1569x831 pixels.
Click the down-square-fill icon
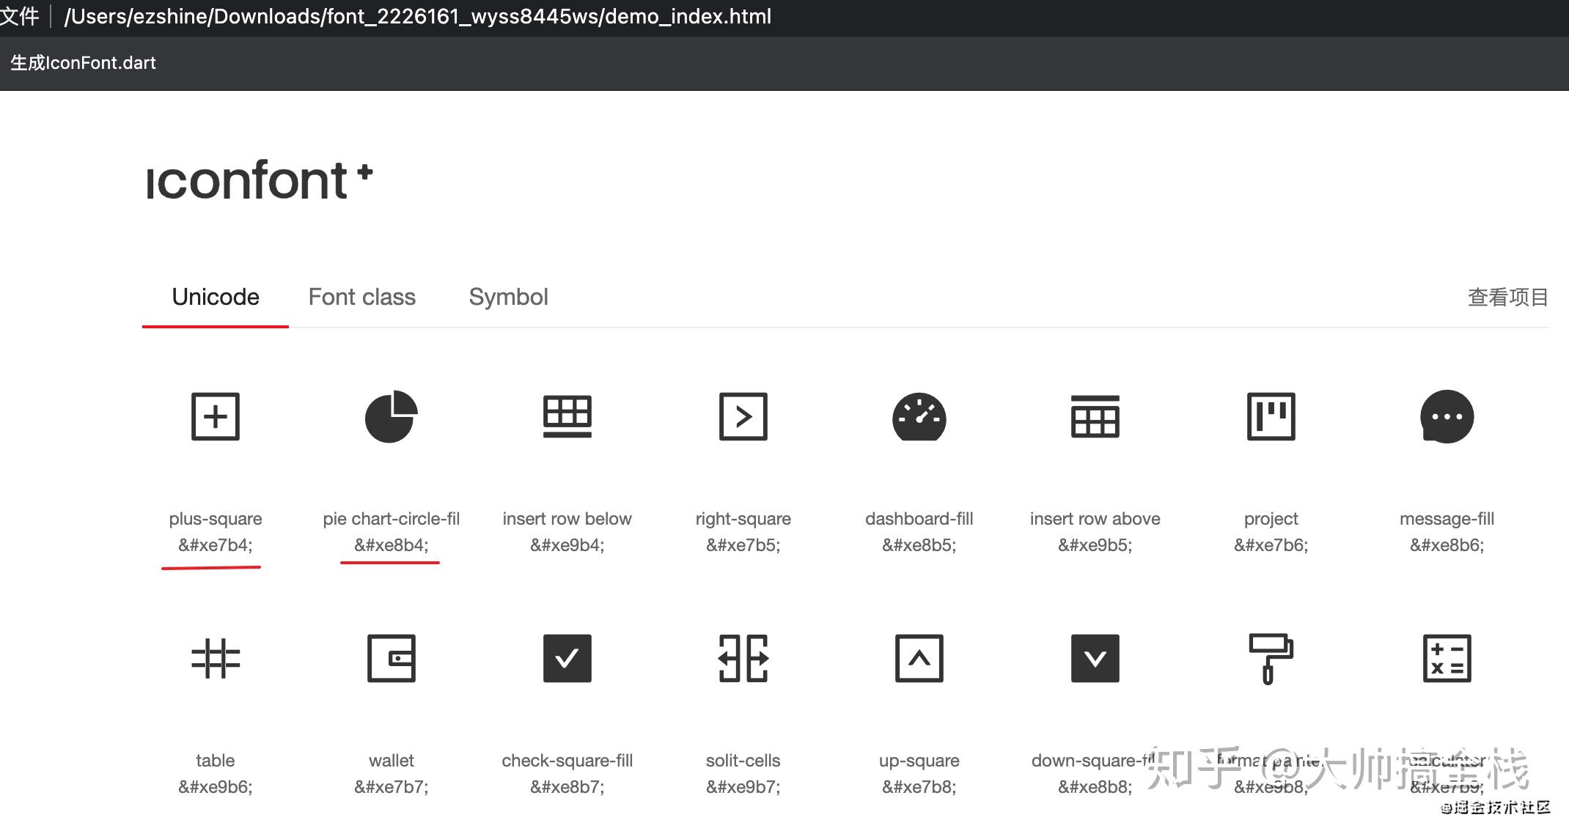pos(1095,658)
